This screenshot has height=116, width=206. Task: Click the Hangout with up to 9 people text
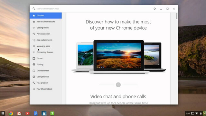click(x=118, y=103)
